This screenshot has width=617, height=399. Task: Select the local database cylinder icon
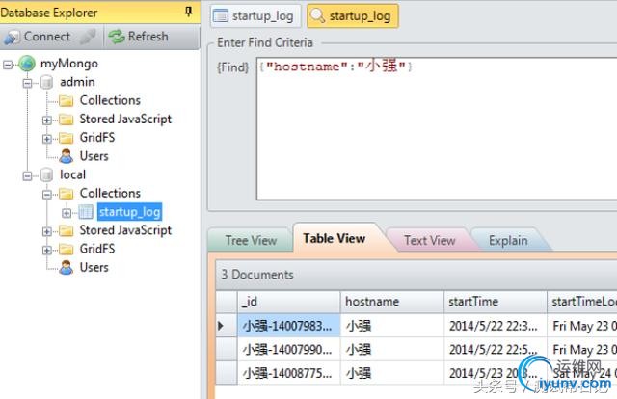(46, 174)
